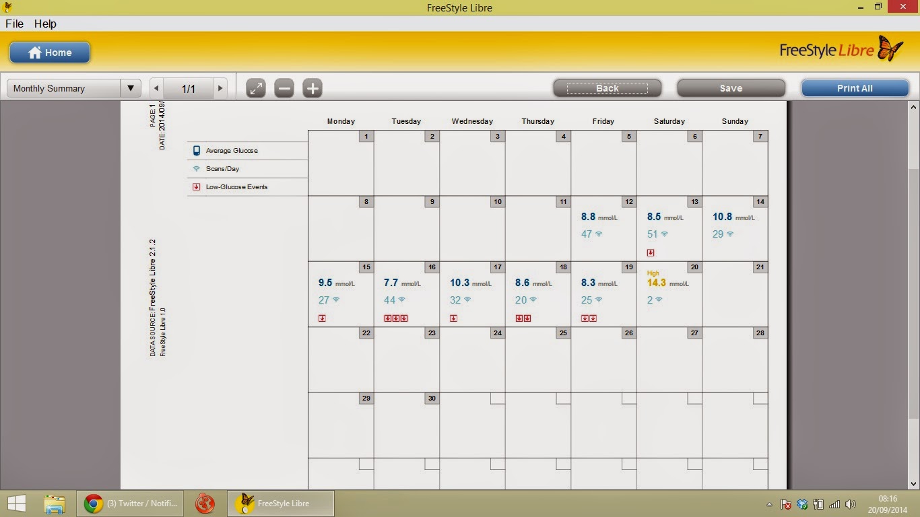Click the Wednesday column header
Image resolution: width=920 pixels, height=517 pixels.
472,121
